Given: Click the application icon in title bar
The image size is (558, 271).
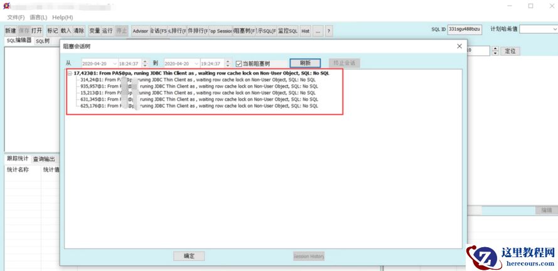Looking at the screenshot, I should coord(6,6).
